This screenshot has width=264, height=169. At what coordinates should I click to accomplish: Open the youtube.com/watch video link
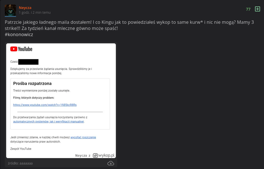coord(45,105)
